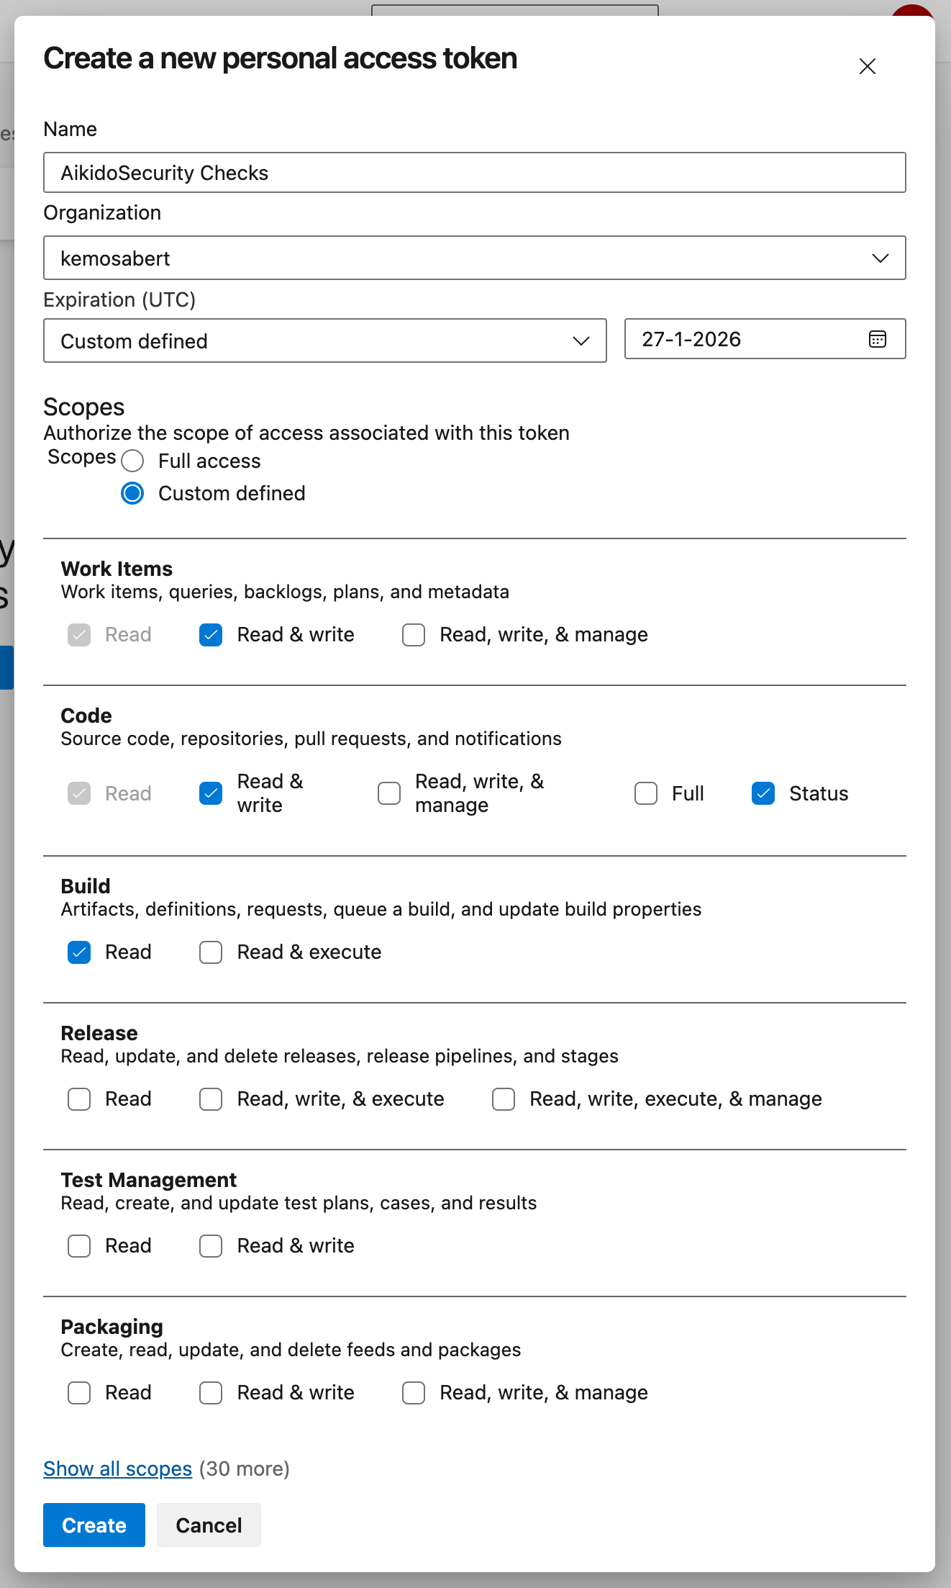Check Code Read, write, & manage
Screen dimensions: 951x1588
pyautogui.click(x=389, y=793)
